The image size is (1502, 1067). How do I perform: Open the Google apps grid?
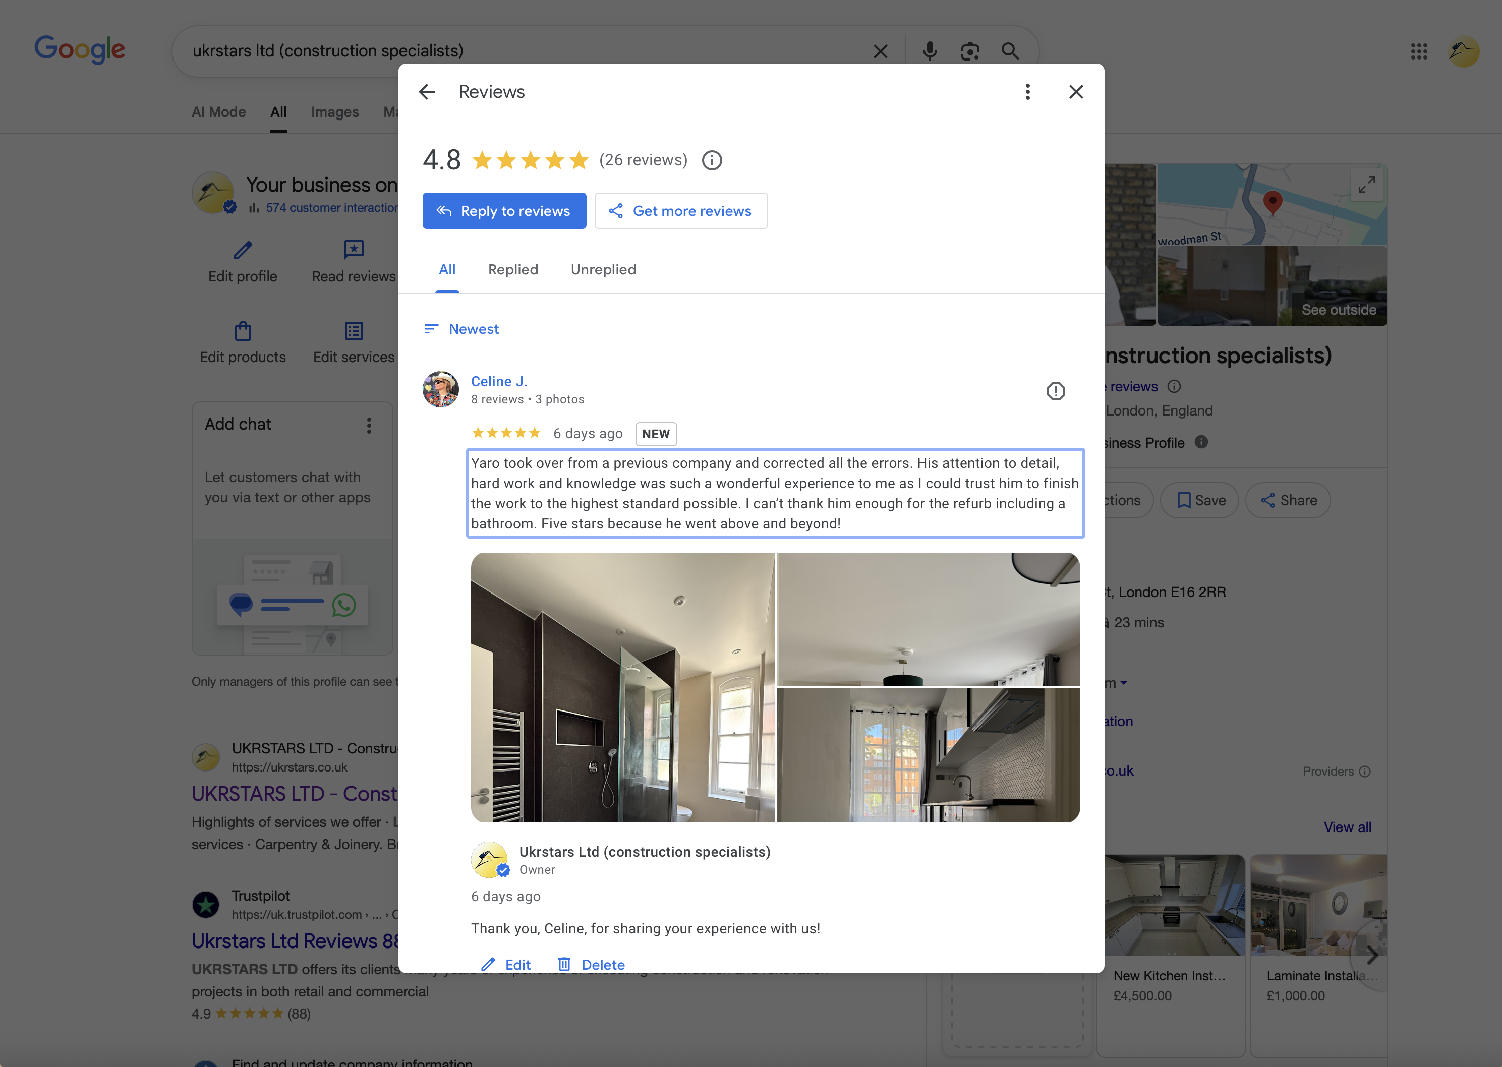pyautogui.click(x=1419, y=51)
